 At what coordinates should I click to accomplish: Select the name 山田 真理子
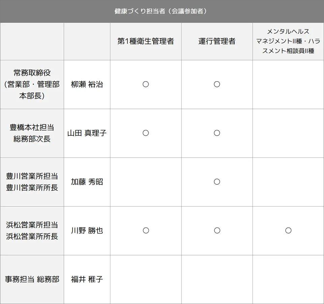(87, 133)
